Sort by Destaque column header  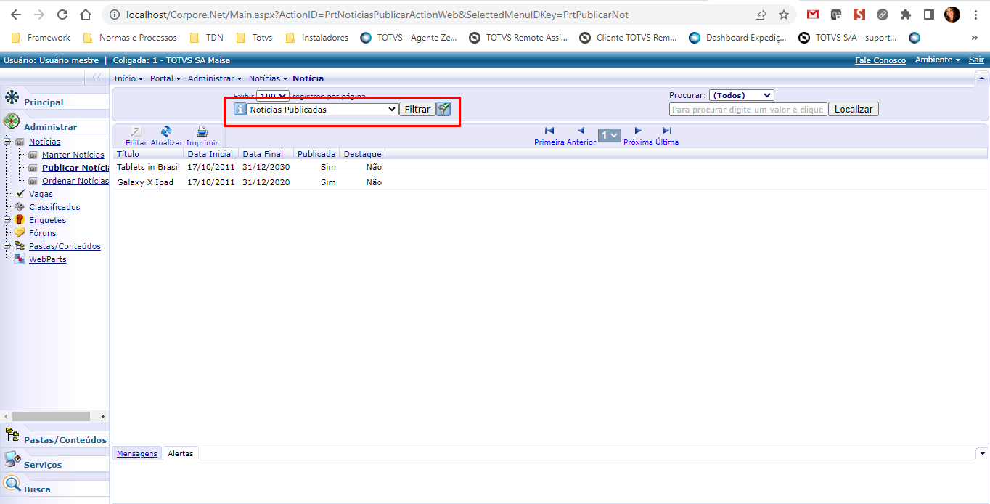coord(362,154)
